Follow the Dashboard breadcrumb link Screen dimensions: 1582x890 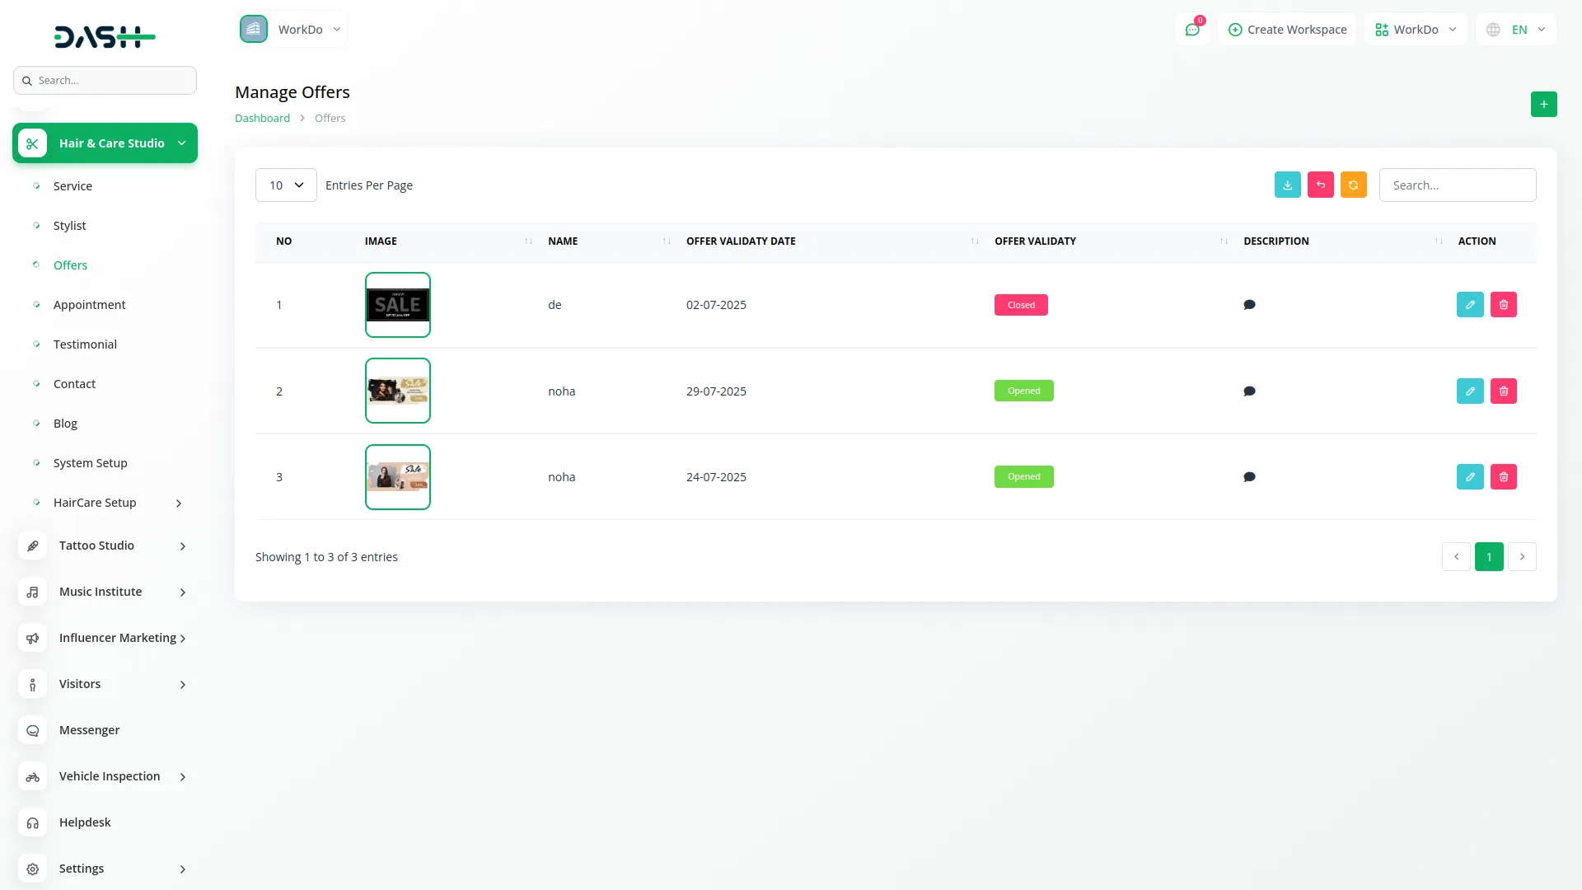pos(262,119)
